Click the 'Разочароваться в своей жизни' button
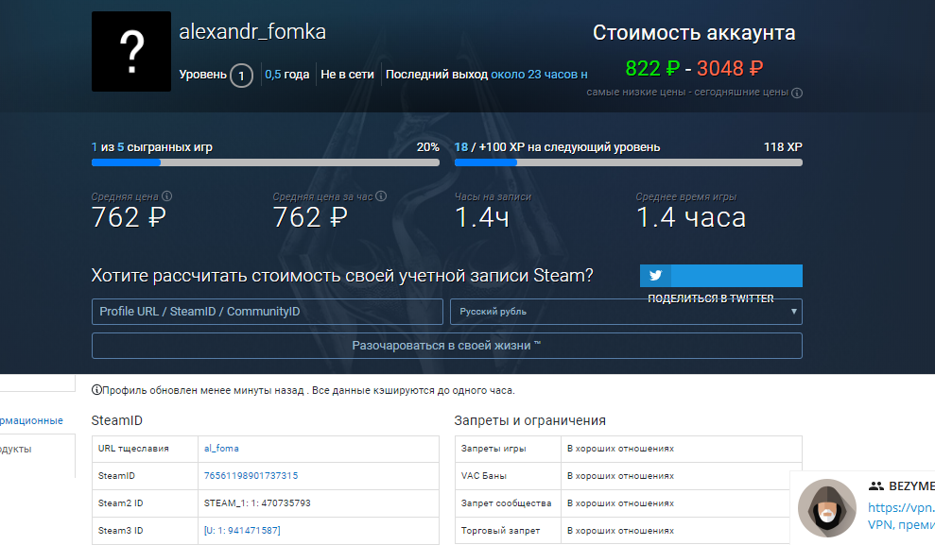935x545 pixels. pos(446,346)
